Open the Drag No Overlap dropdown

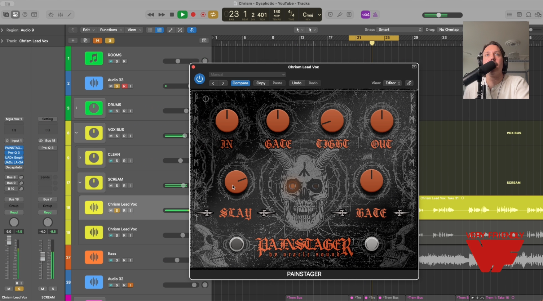(x=450, y=30)
